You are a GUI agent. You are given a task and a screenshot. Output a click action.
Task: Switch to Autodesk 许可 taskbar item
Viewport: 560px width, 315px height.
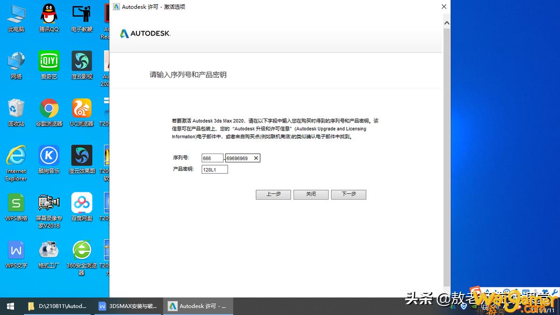coord(198,306)
